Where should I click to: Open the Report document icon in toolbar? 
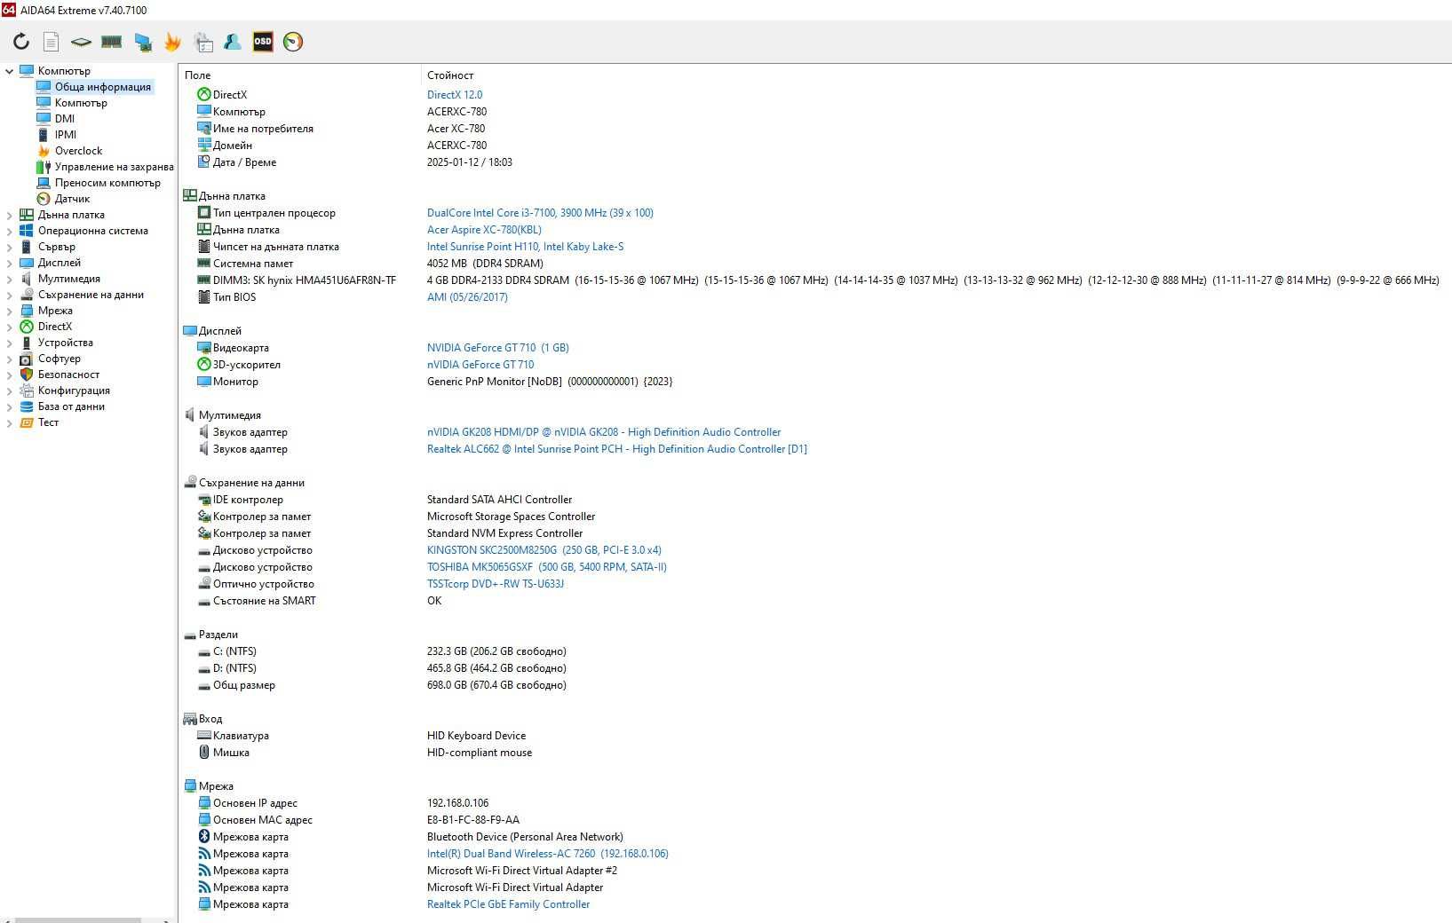pyautogui.click(x=52, y=42)
